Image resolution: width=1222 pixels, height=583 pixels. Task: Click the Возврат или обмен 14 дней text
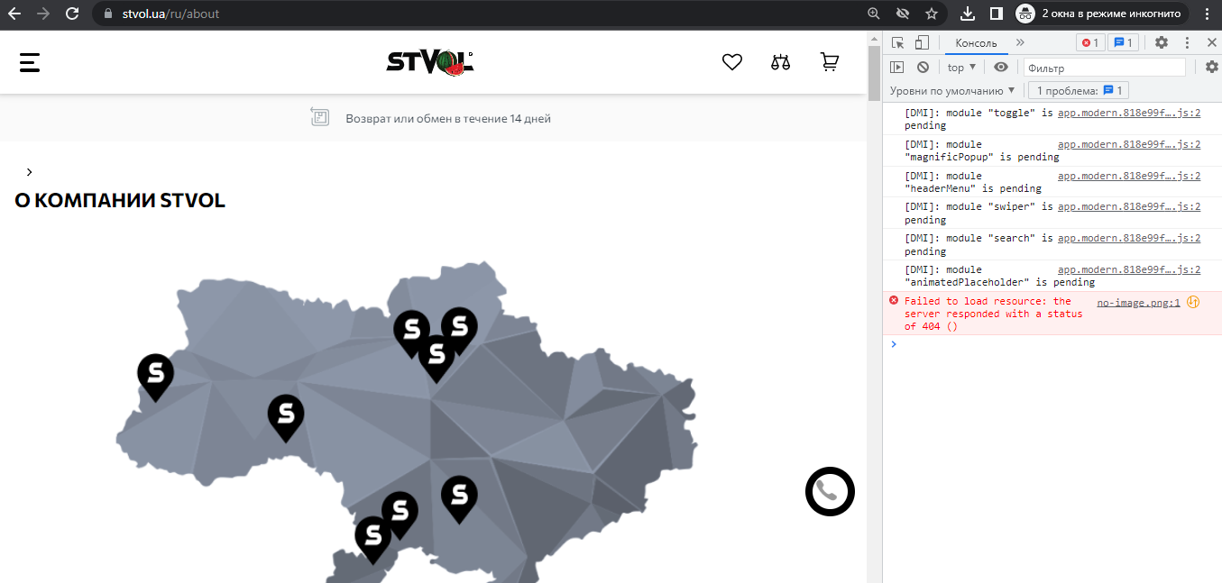448,118
